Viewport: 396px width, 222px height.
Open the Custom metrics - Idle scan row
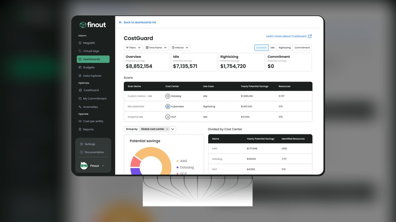(x=218, y=96)
